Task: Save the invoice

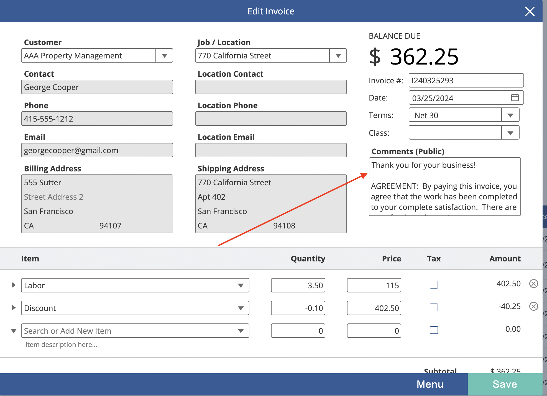Action: pos(505,384)
